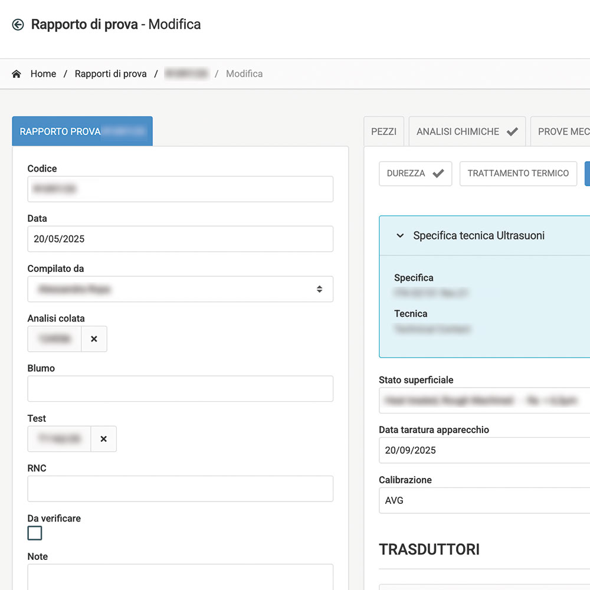Open the Compilato da dropdown

[180, 289]
